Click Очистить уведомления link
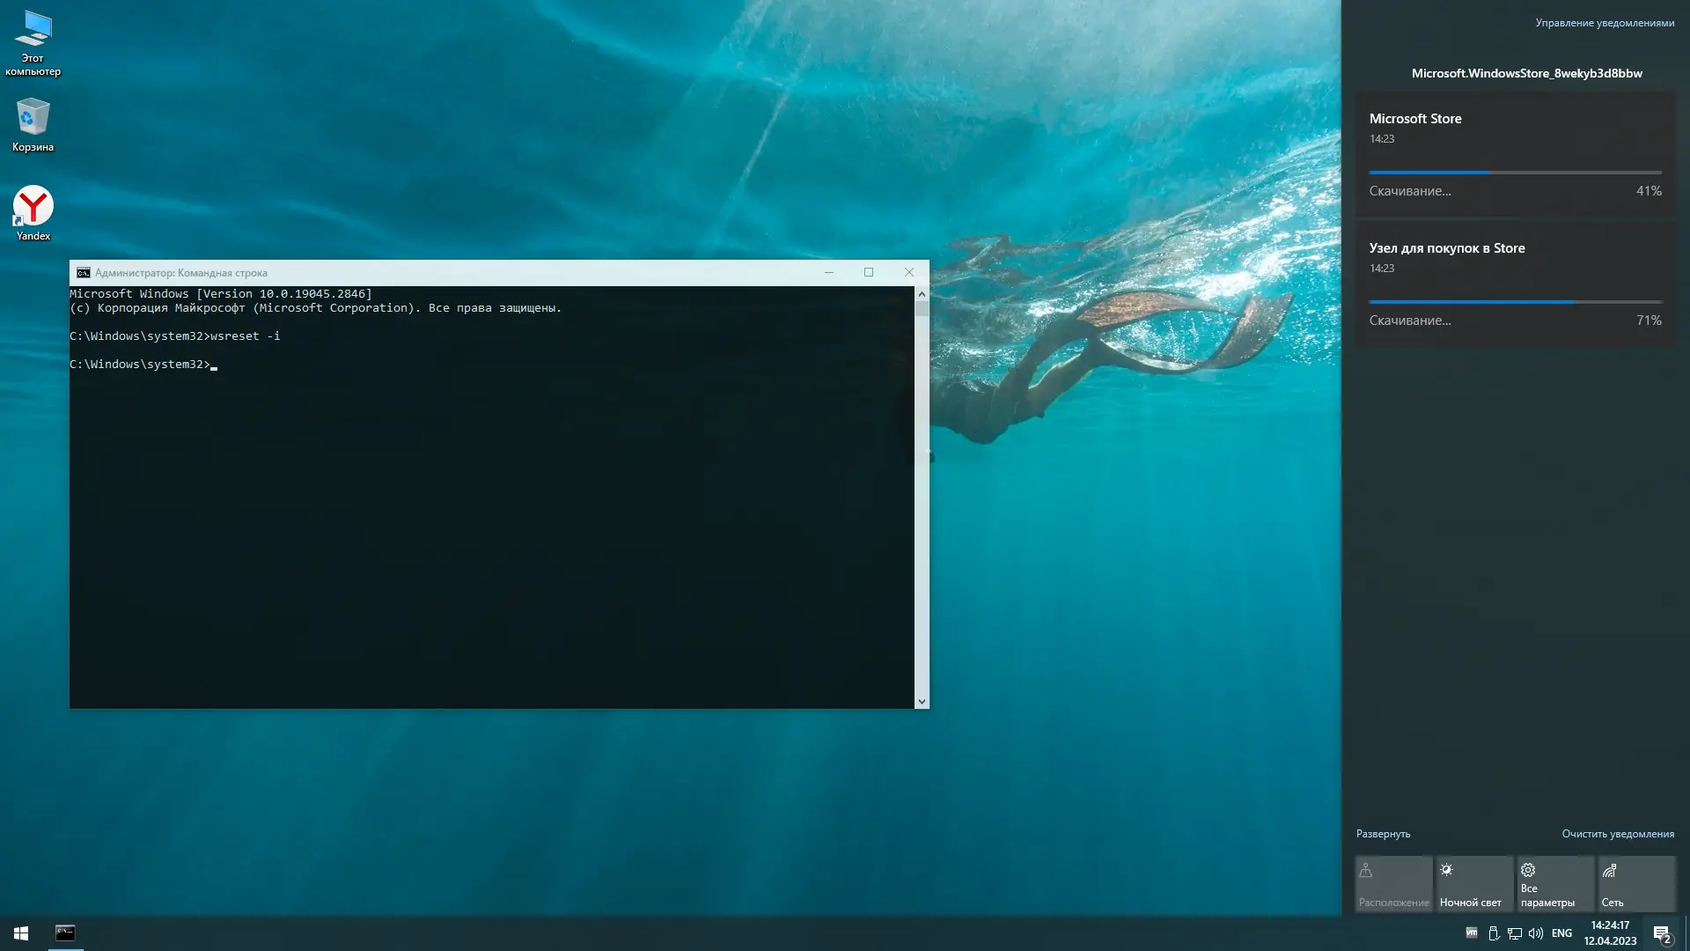1690x951 pixels. 1618,834
